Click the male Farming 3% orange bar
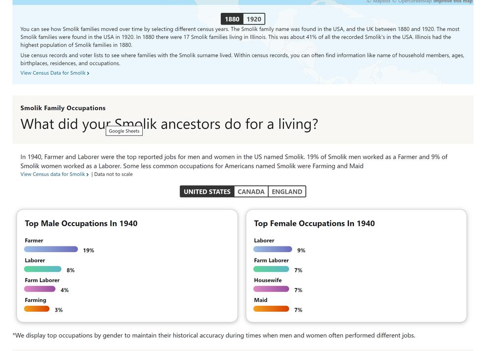 tap(37, 309)
